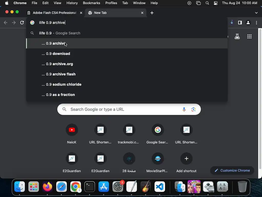Open App Store from the Dock
This screenshot has height=197, width=262.
point(104,187)
